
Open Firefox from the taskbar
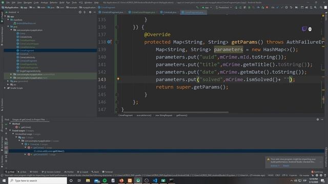pyautogui.click(x=121, y=180)
